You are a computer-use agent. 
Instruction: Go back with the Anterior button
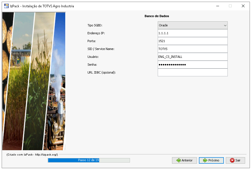(x=184, y=160)
